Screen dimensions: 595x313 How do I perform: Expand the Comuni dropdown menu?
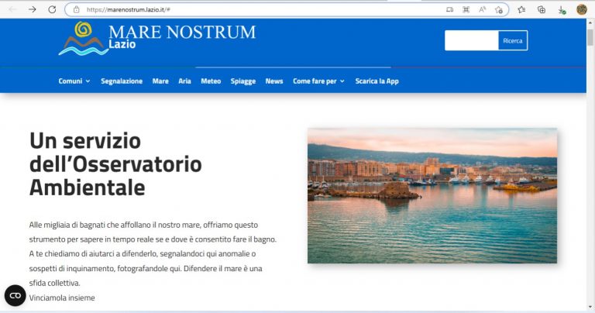(x=74, y=81)
